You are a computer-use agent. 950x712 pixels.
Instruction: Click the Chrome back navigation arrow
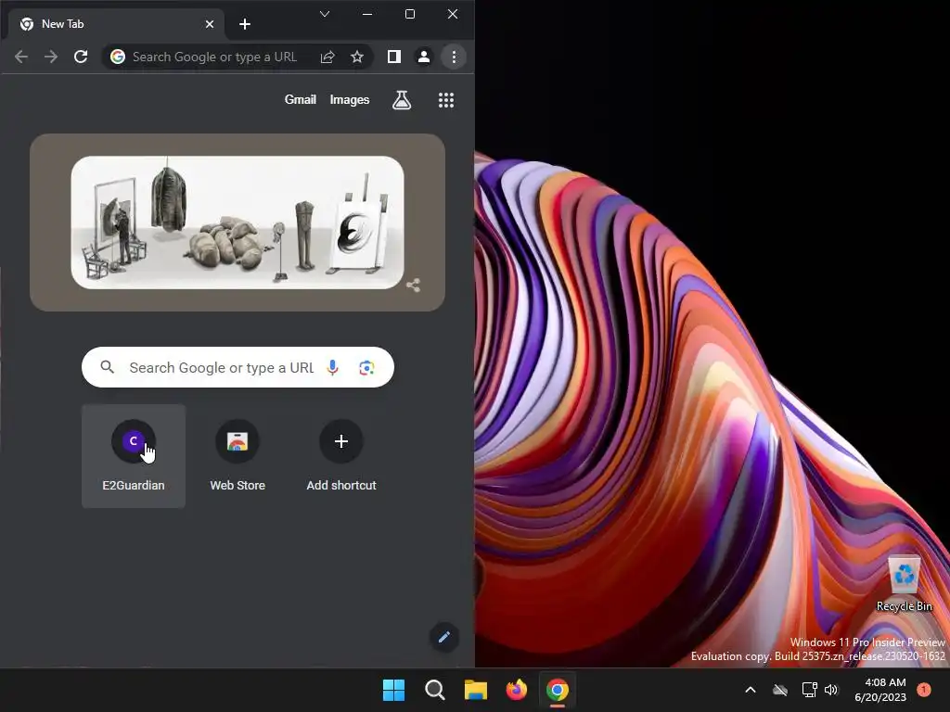click(x=21, y=57)
